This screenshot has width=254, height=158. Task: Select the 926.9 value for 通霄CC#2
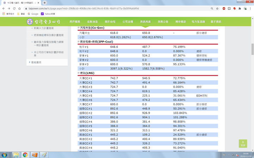[146, 113]
